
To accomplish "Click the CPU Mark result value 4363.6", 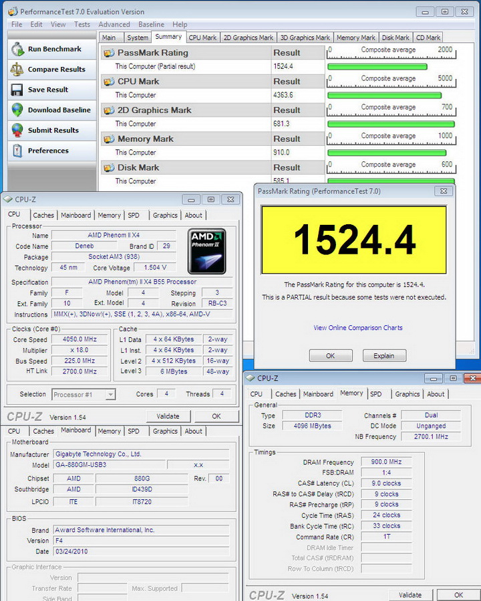I will (x=283, y=95).
